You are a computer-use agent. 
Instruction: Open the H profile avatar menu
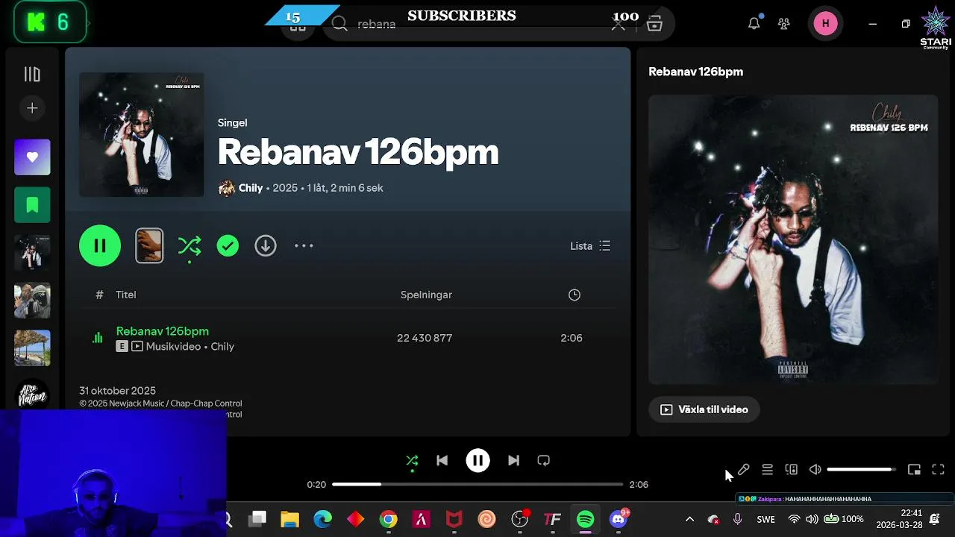825,24
